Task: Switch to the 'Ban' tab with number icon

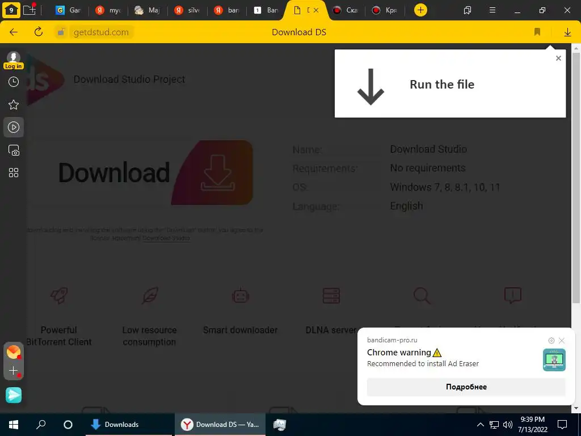Action: [266, 10]
